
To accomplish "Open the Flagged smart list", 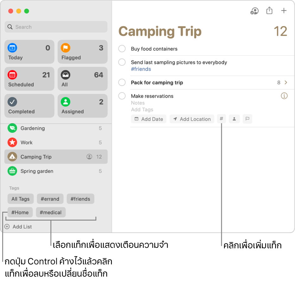I will (x=82, y=52).
